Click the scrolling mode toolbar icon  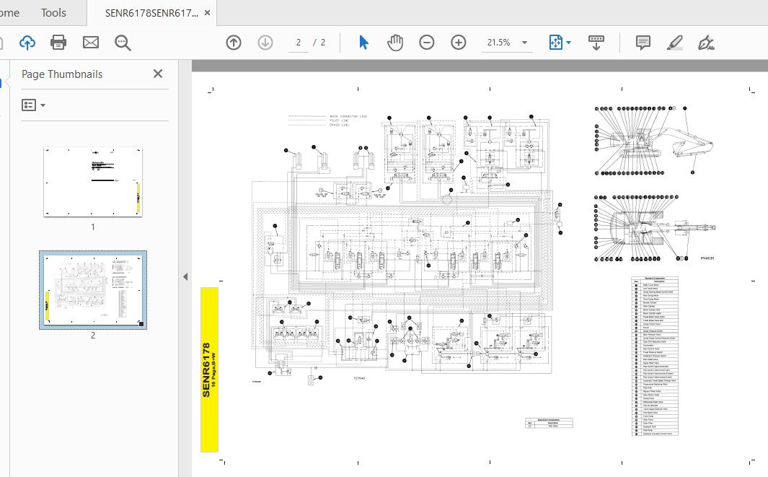[x=596, y=43]
